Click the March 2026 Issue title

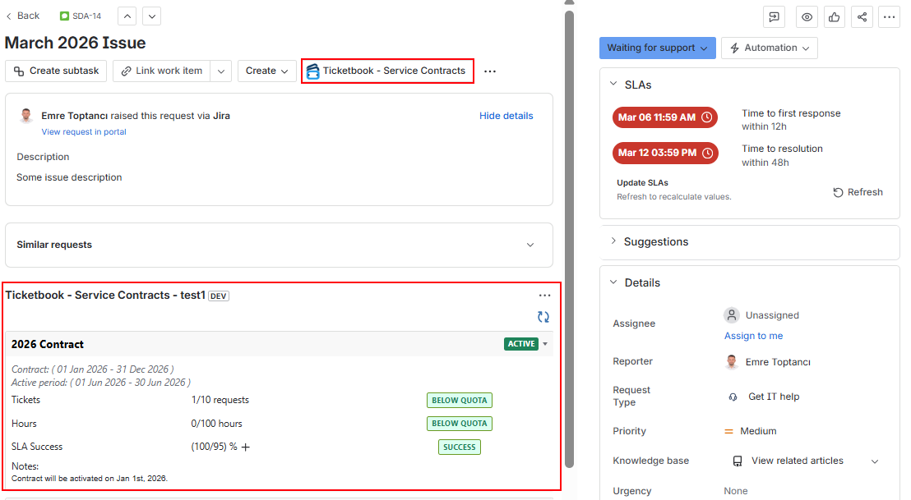(76, 43)
